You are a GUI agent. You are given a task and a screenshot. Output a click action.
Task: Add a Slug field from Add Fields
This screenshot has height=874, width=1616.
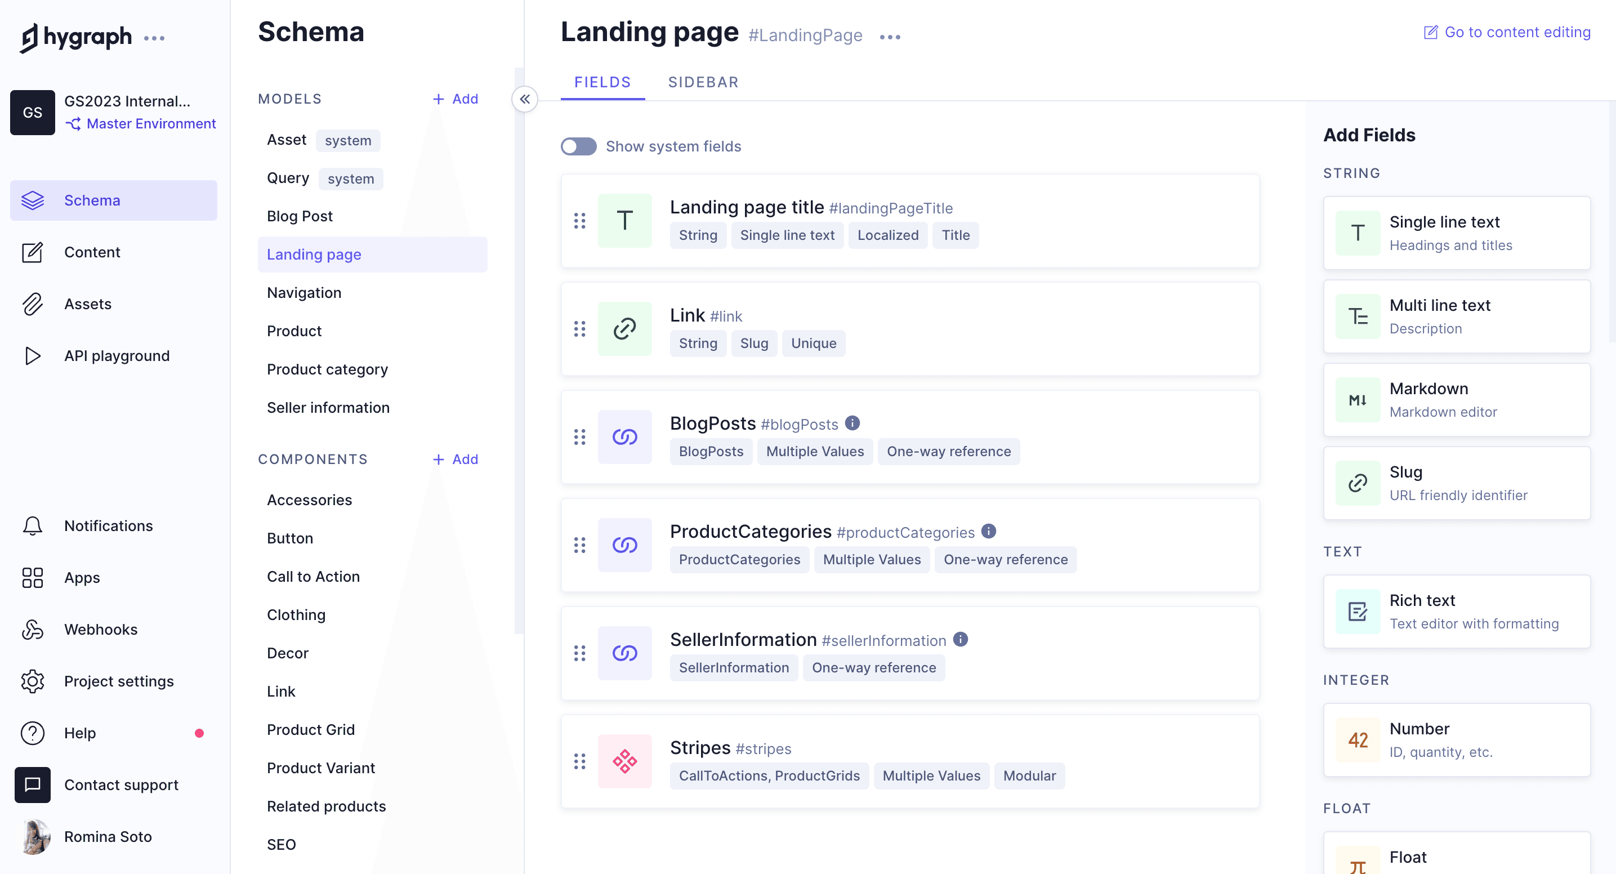pyautogui.click(x=1457, y=483)
